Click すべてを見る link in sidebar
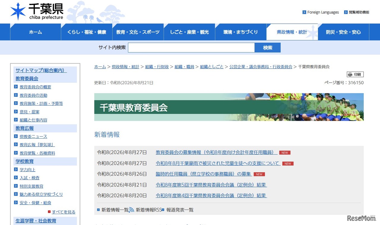Image resolution: width=380 pixels, height=225 pixels. coord(64,212)
